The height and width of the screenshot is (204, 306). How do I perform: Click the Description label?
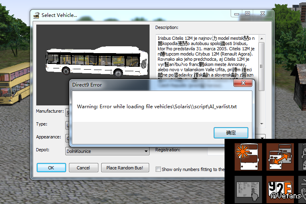pyautogui.click(x=167, y=27)
